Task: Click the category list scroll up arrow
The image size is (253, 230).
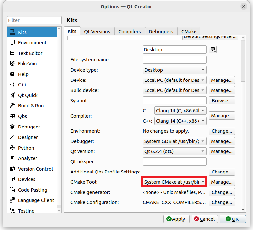Action: click(x=59, y=29)
